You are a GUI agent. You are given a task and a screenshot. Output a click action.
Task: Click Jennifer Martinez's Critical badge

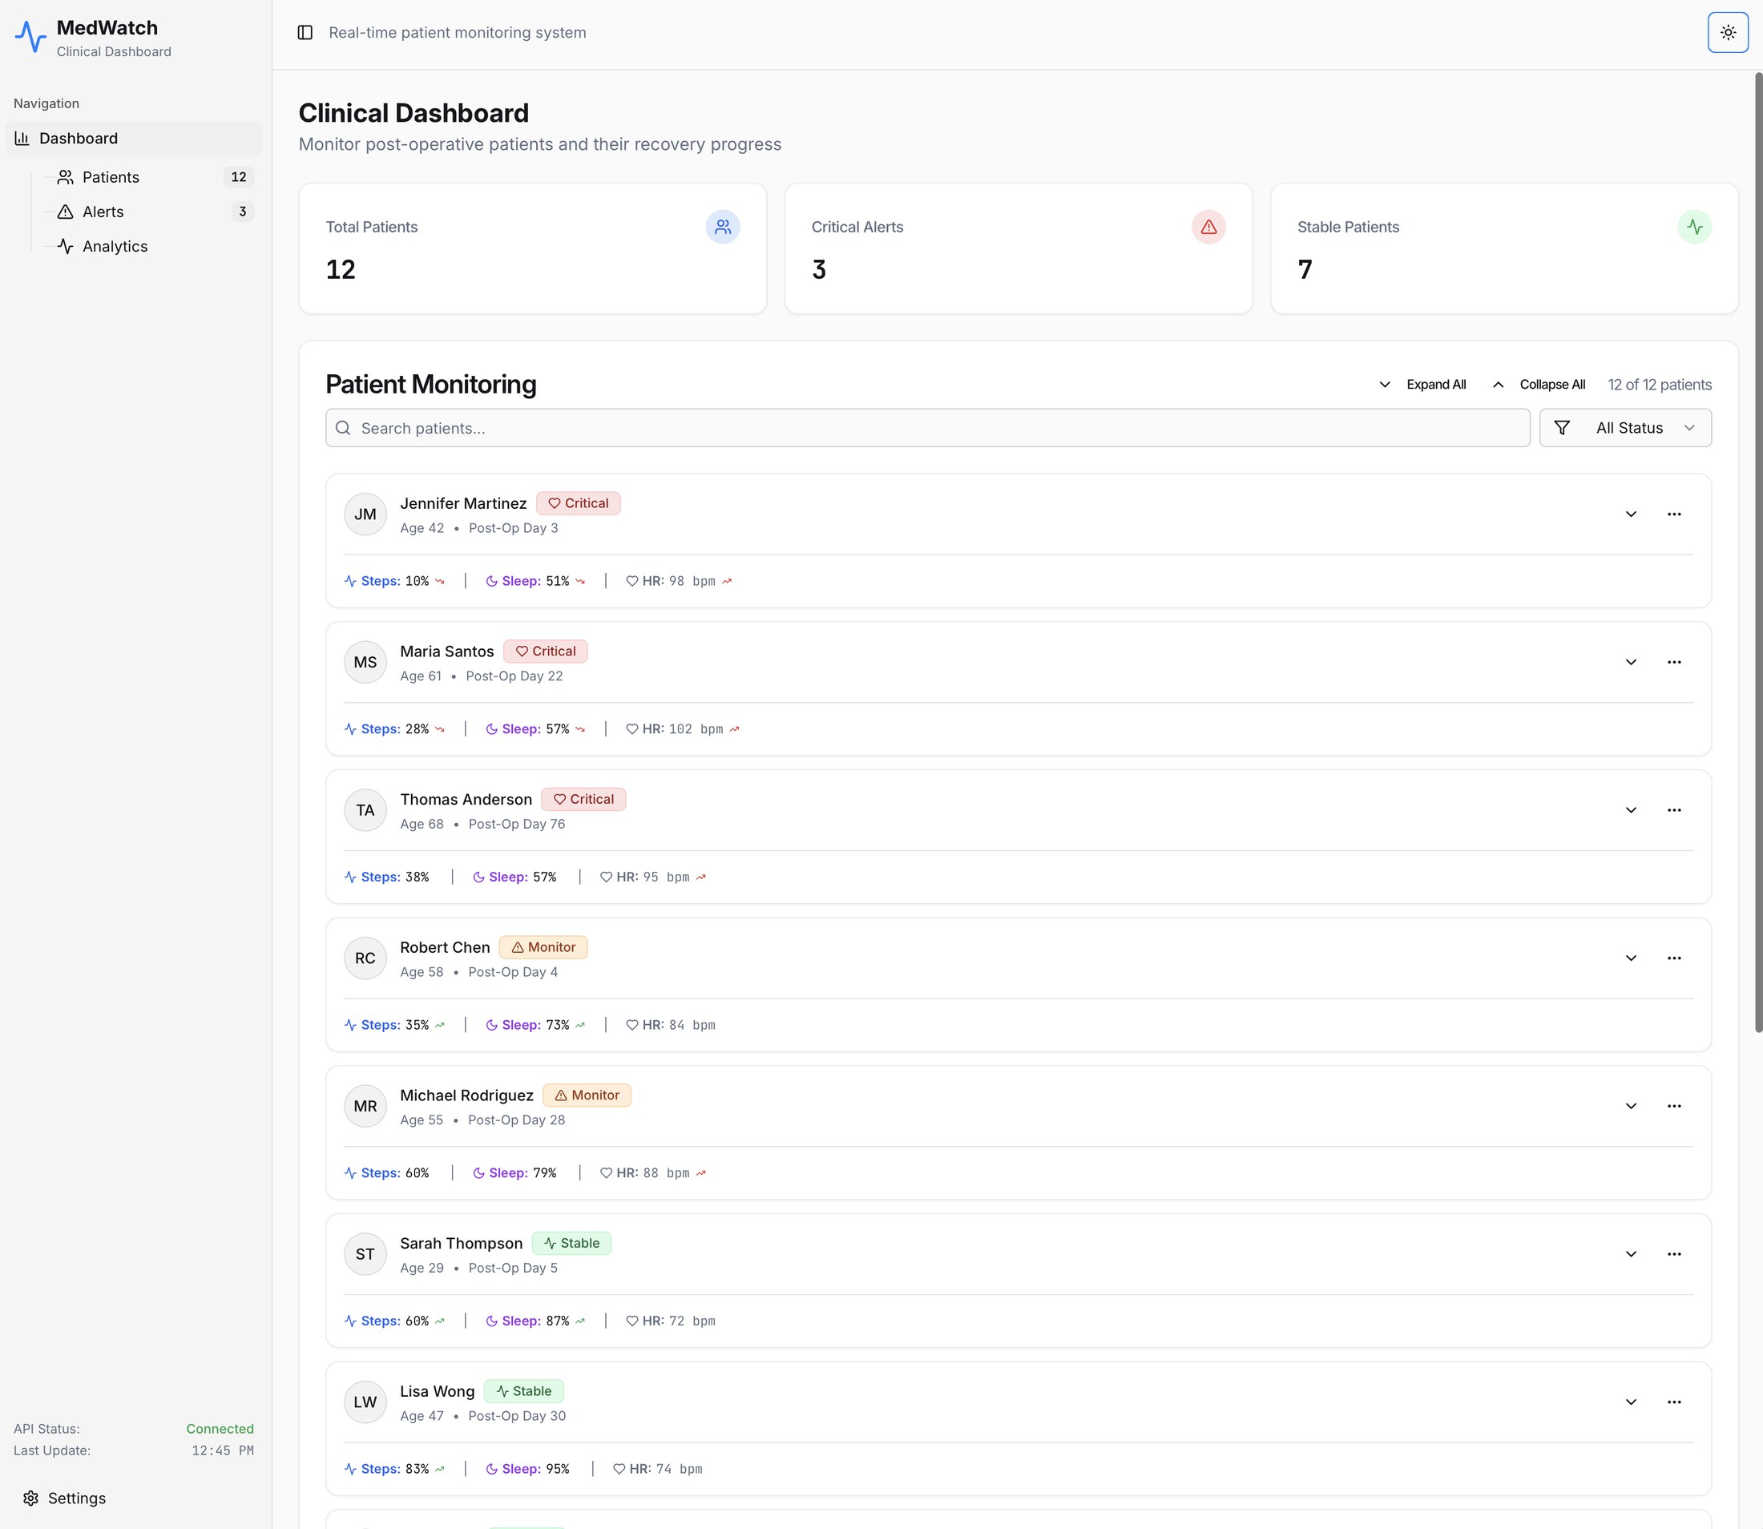pos(579,503)
